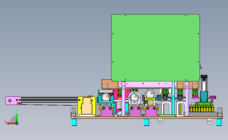Click the green Y-axis arrow on triad
The width and height of the screenshot is (228, 140).
[x=17, y=118]
